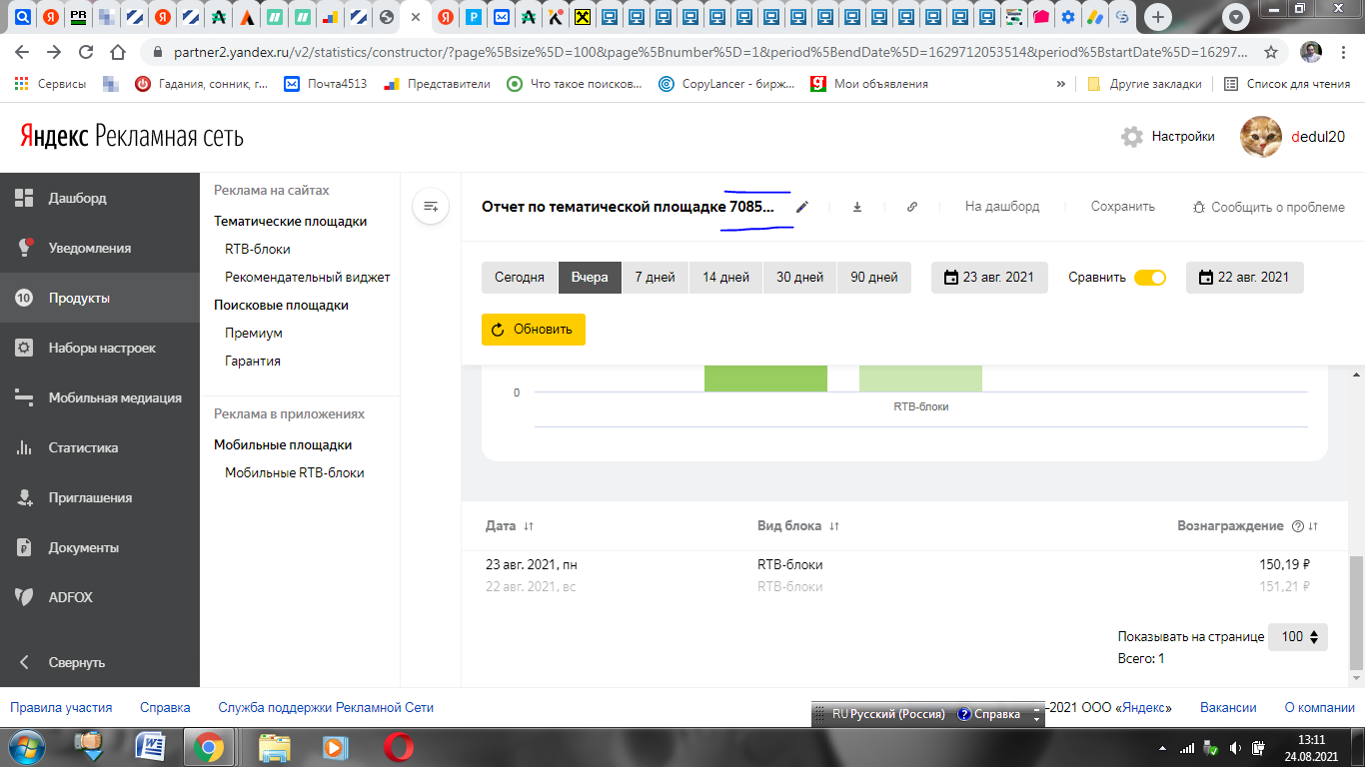Open the report filter settings icon

pyautogui.click(x=431, y=207)
